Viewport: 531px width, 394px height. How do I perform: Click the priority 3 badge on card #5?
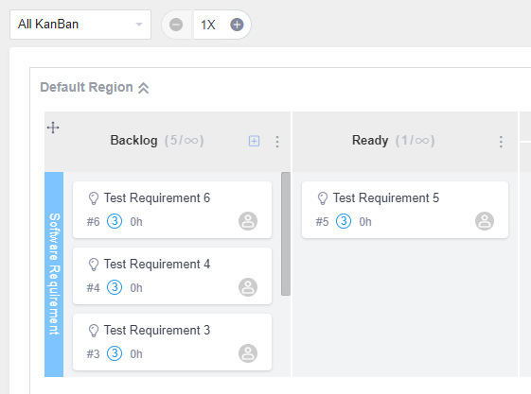point(344,221)
